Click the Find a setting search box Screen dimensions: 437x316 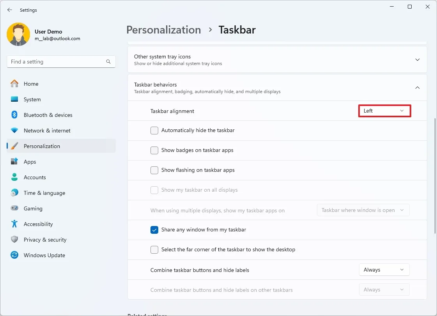pos(57,62)
